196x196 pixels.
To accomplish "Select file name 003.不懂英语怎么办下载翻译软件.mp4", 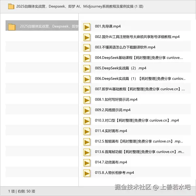I will click(x=125, y=47).
